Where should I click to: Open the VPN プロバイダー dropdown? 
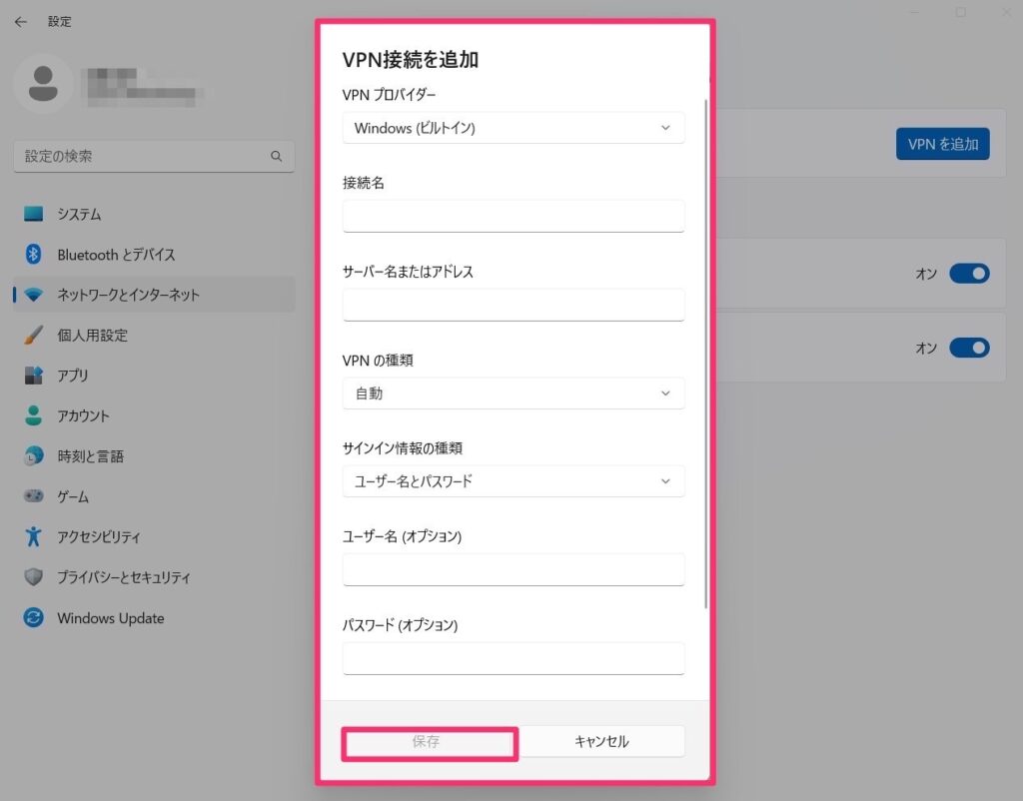pyautogui.click(x=513, y=128)
